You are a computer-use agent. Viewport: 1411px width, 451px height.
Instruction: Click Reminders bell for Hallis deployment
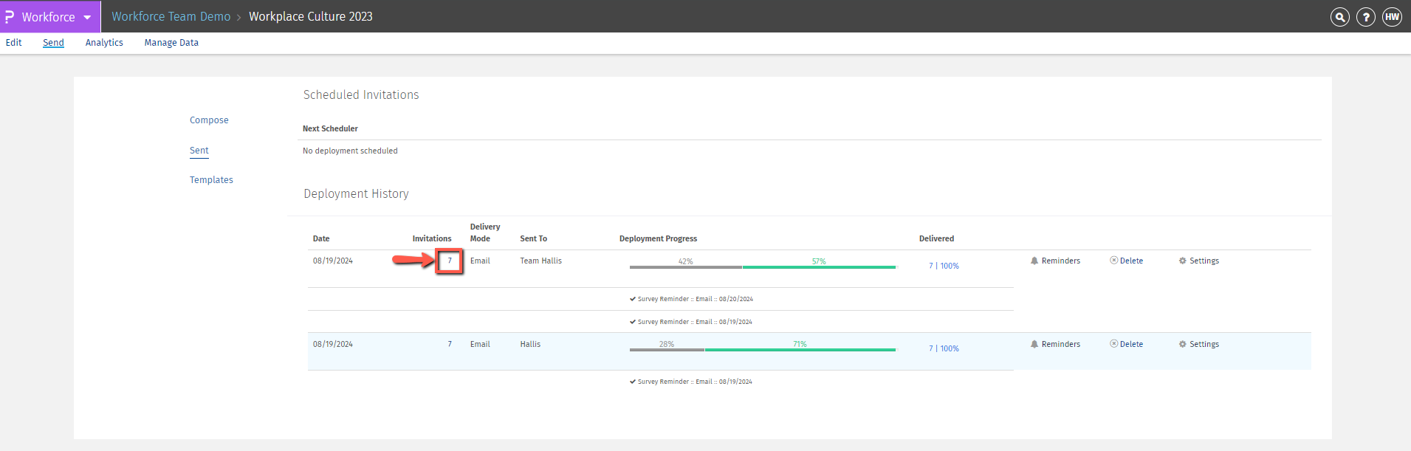[1055, 344]
